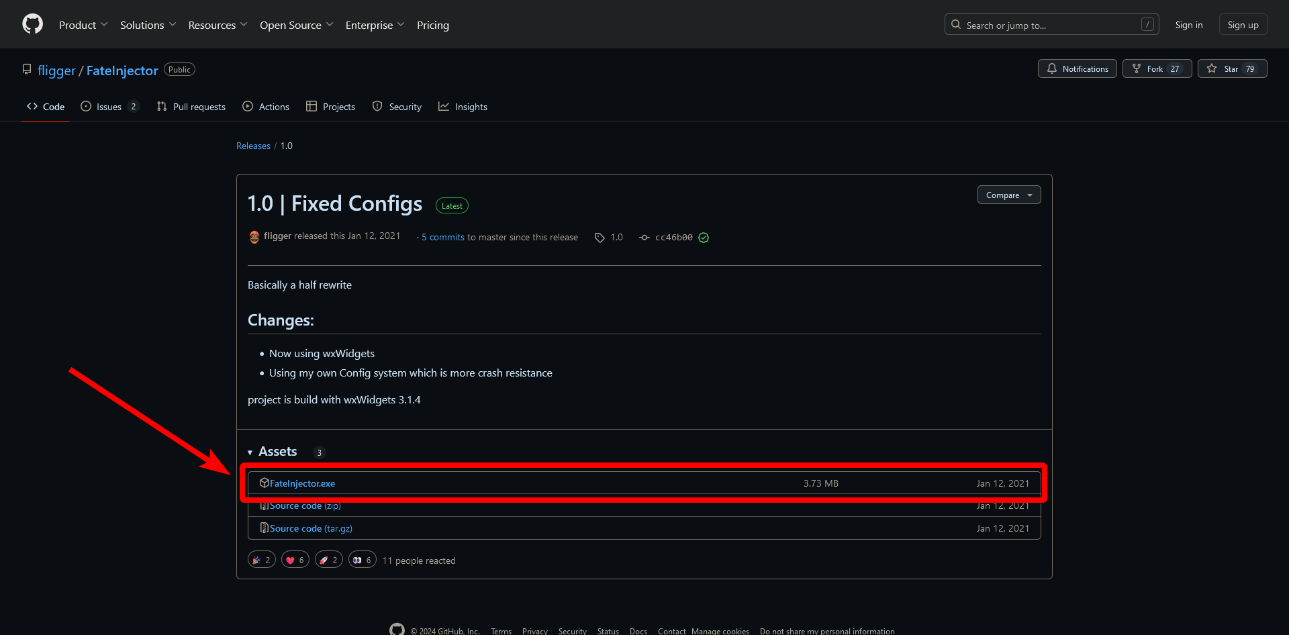The height and width of the screenshot is (635, 1289).
Task: Click the Notifications bell icon
Action: pyautogui.click(x=1052, y=68)
